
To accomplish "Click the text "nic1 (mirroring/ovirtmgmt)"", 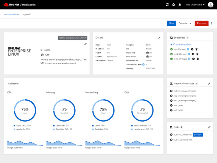I will pyautogui.click(x=184, y=91).
